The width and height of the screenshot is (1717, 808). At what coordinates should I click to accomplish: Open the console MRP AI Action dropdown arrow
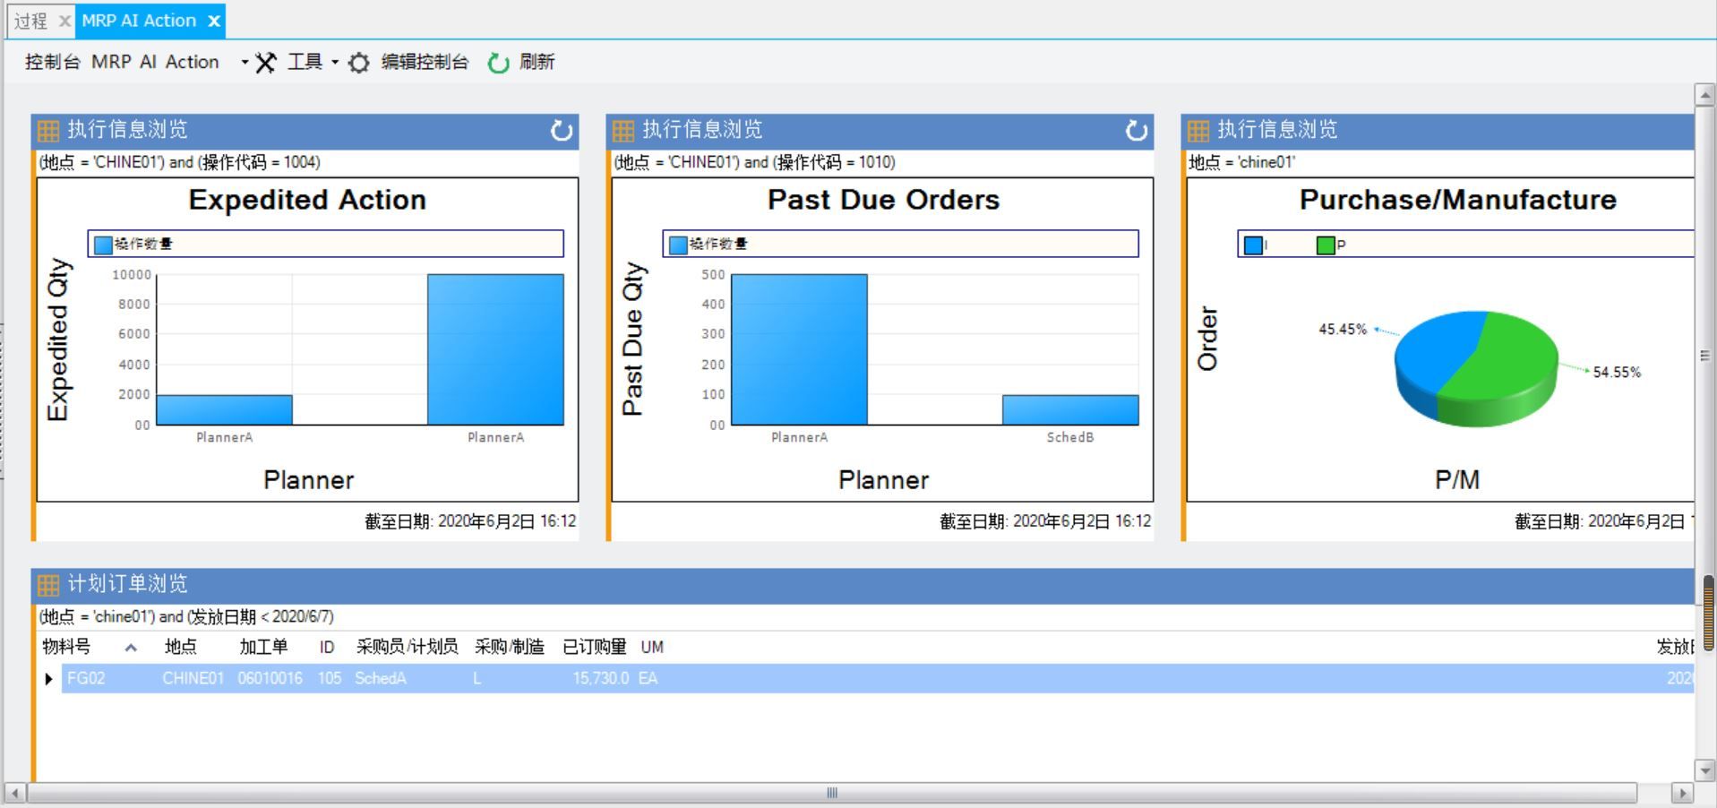coord(245,63)
